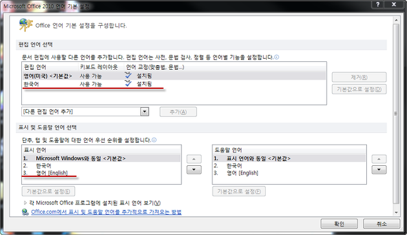Screen dimensions: 407x235
Task: Select '표시 언어와 동일 <기본값>' help language
Action: pos(289,158)
